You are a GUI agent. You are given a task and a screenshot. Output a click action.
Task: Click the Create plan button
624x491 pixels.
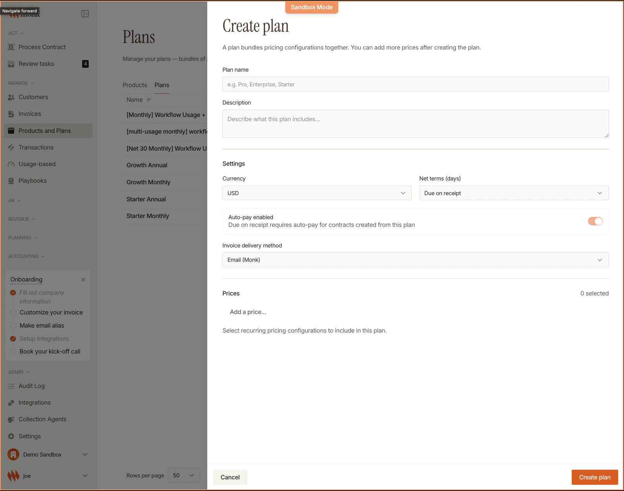click(x=595, y=477)
